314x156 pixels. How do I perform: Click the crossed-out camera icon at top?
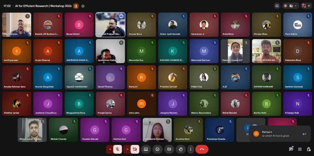291,6
